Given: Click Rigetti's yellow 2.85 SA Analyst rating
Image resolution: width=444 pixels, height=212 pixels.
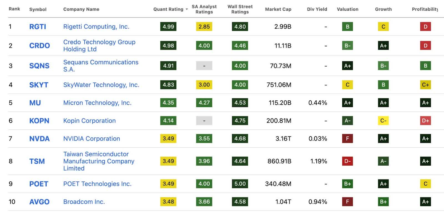Looking at the screenshot, I should [204, 27].
